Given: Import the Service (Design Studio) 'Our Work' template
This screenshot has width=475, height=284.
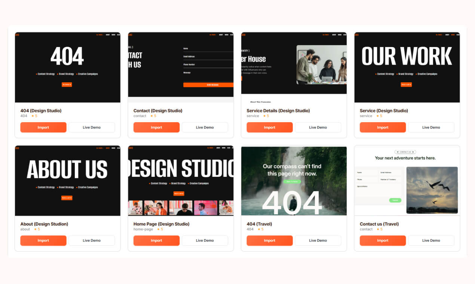Looking at the screenshot, I should pyautogui.click(x=383, y=127).
